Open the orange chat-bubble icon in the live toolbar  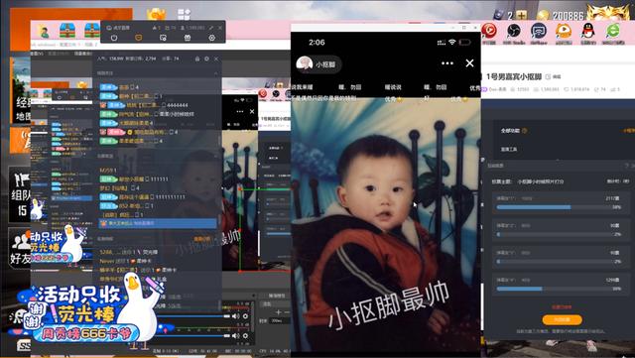(x=139, y=38)
